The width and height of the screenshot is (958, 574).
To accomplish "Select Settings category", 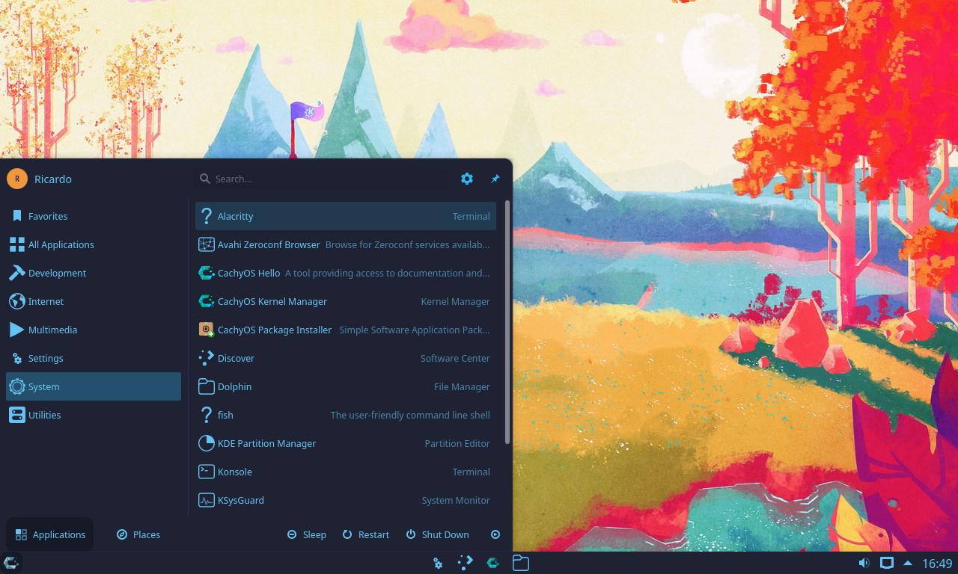I will click(x=94, y=358).
